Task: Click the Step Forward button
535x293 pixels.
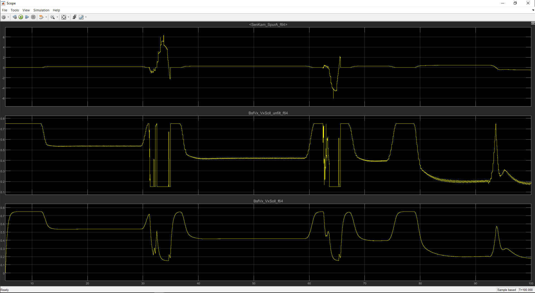Action: [x=27, y=17]
